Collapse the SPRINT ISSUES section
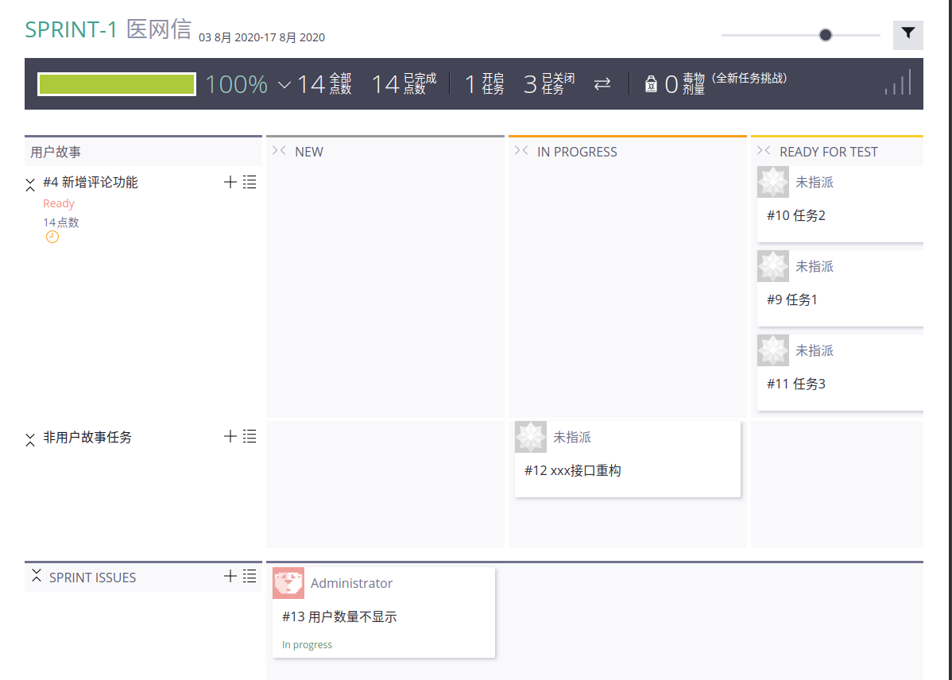The height and width of the screenshot is (680, 952). (36, 577)
